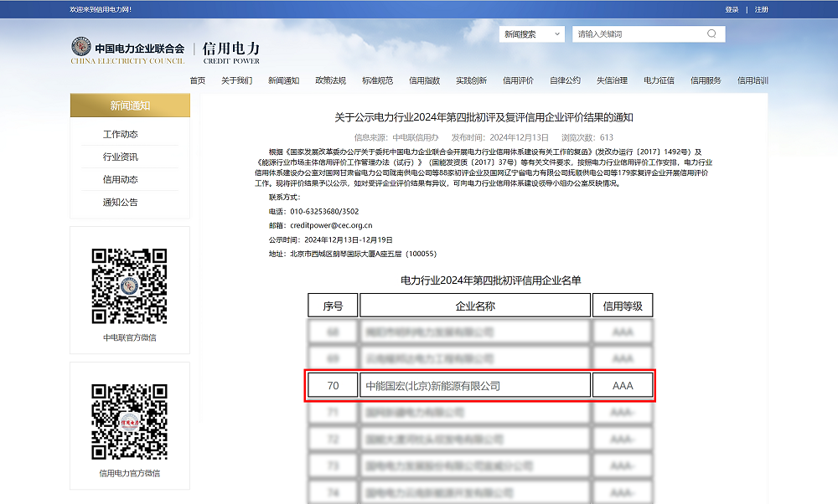Click the gold 新闻通知 sidebar header
Viewport: 838px width, 504px height.
click(x=130, y=105)
